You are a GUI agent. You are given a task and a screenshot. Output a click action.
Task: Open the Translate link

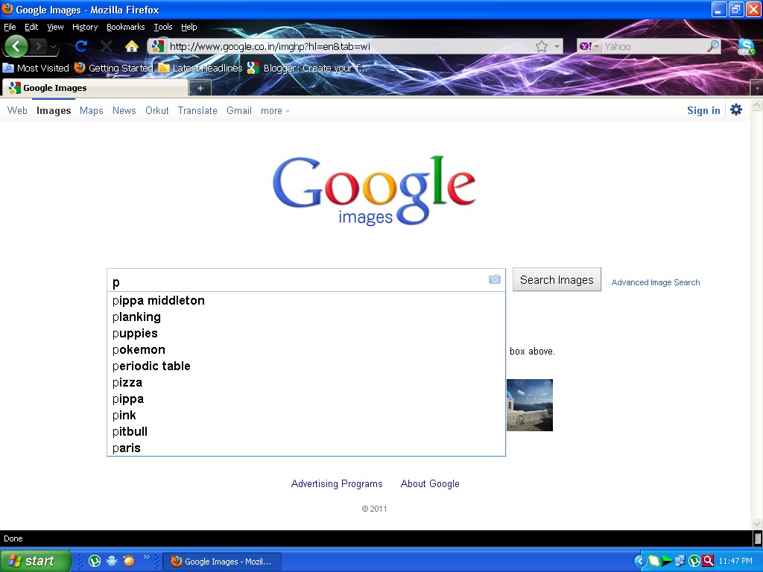pos(197,110)
